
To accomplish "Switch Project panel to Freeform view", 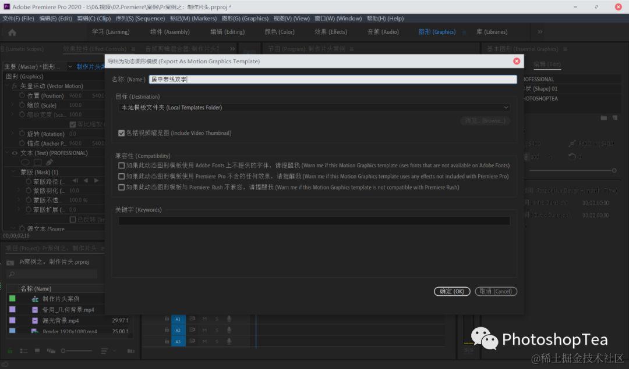I will [51, 351].
